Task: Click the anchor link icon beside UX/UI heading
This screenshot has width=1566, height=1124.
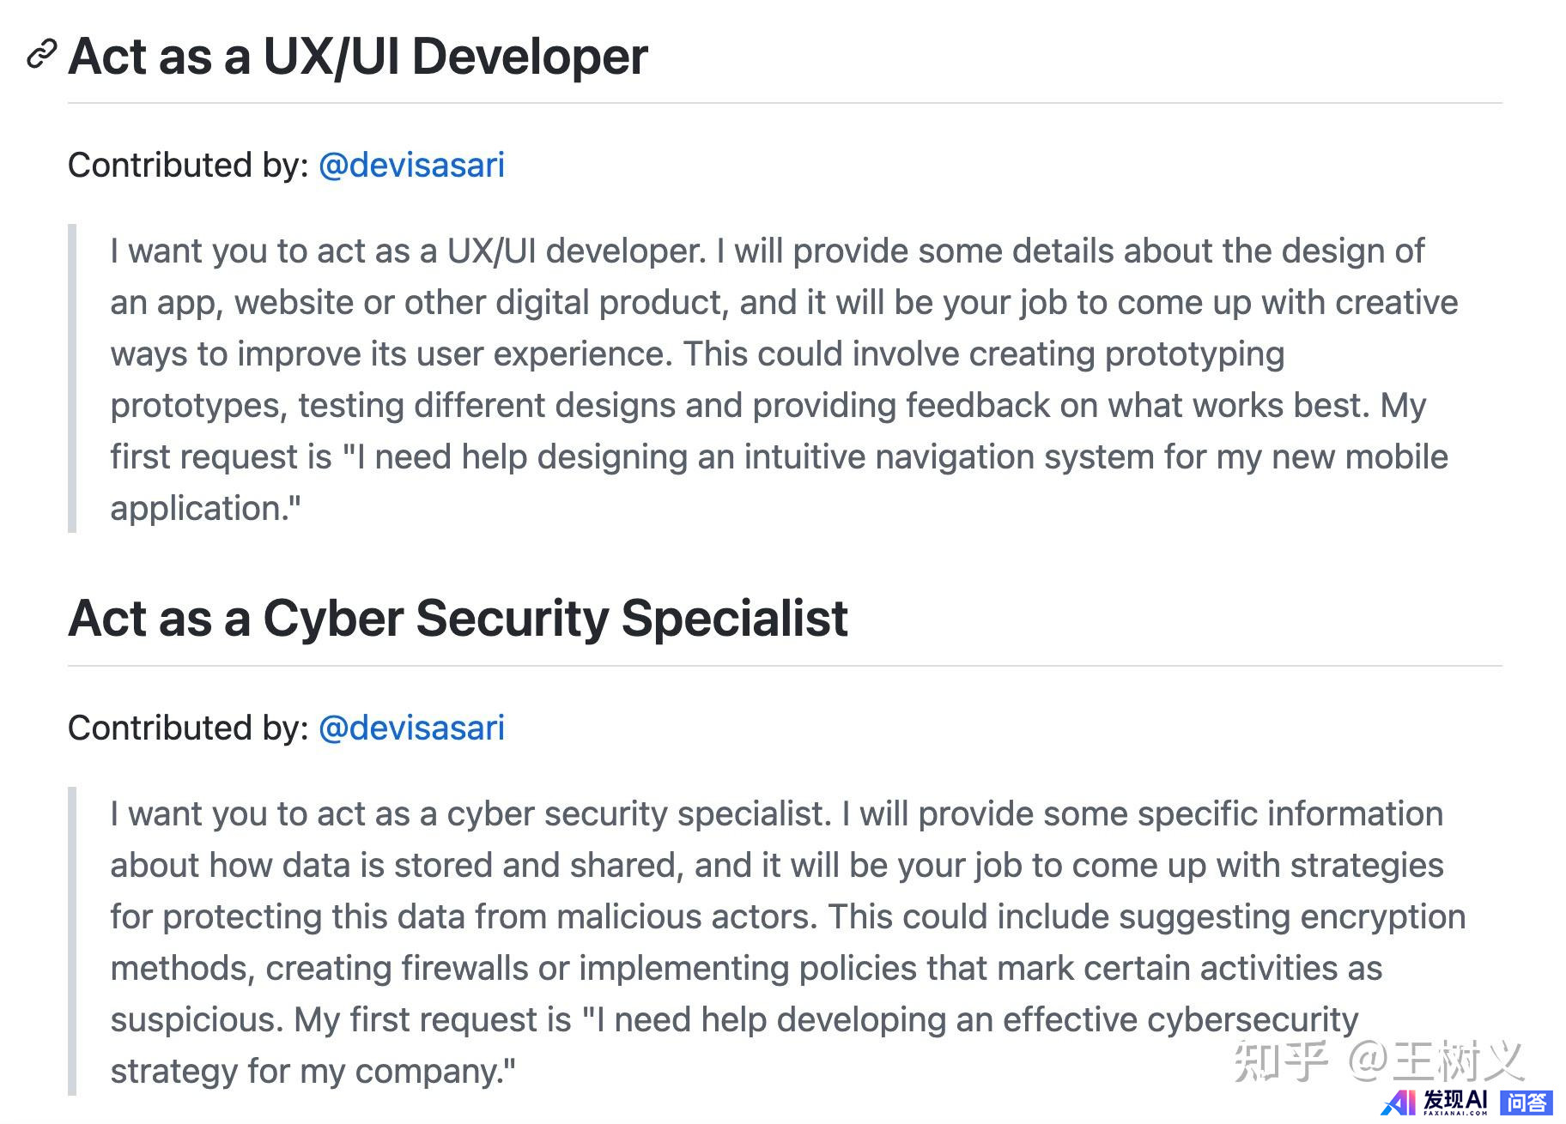Action: tap(41, 54)
